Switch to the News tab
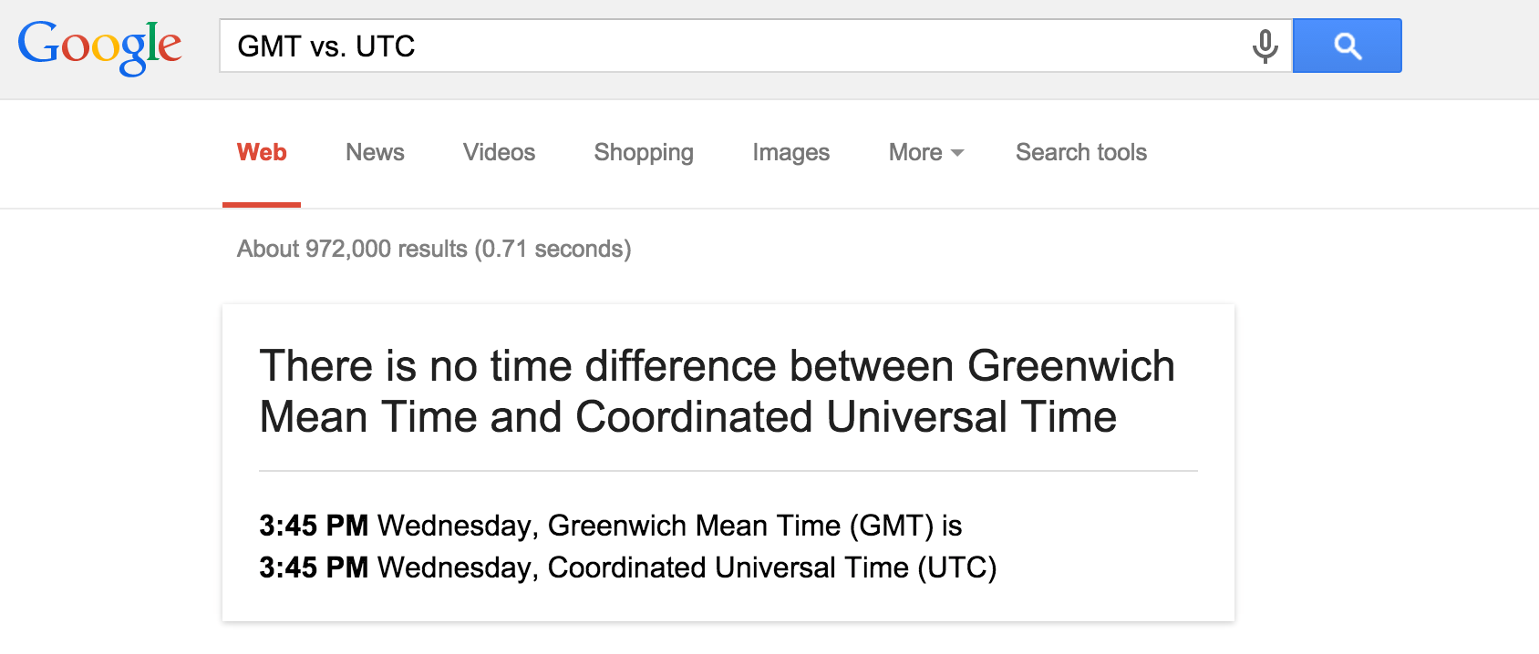Screen dimensions: 1539x654 click(375, 152)
